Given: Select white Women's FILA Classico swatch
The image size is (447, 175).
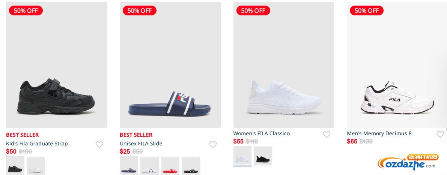Looking at the screenshot, I should 242,156.
